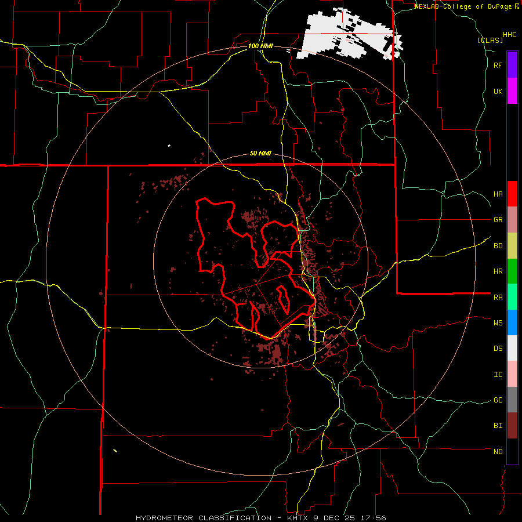Viewport: 522px width, 522px height.
Task: Click the DS white legend color block
Action: [512, 348]
